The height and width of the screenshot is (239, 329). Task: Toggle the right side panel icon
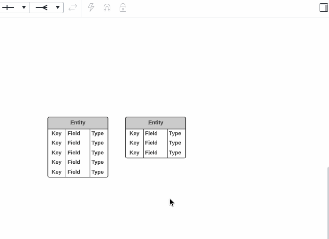(x=323, y=8)
